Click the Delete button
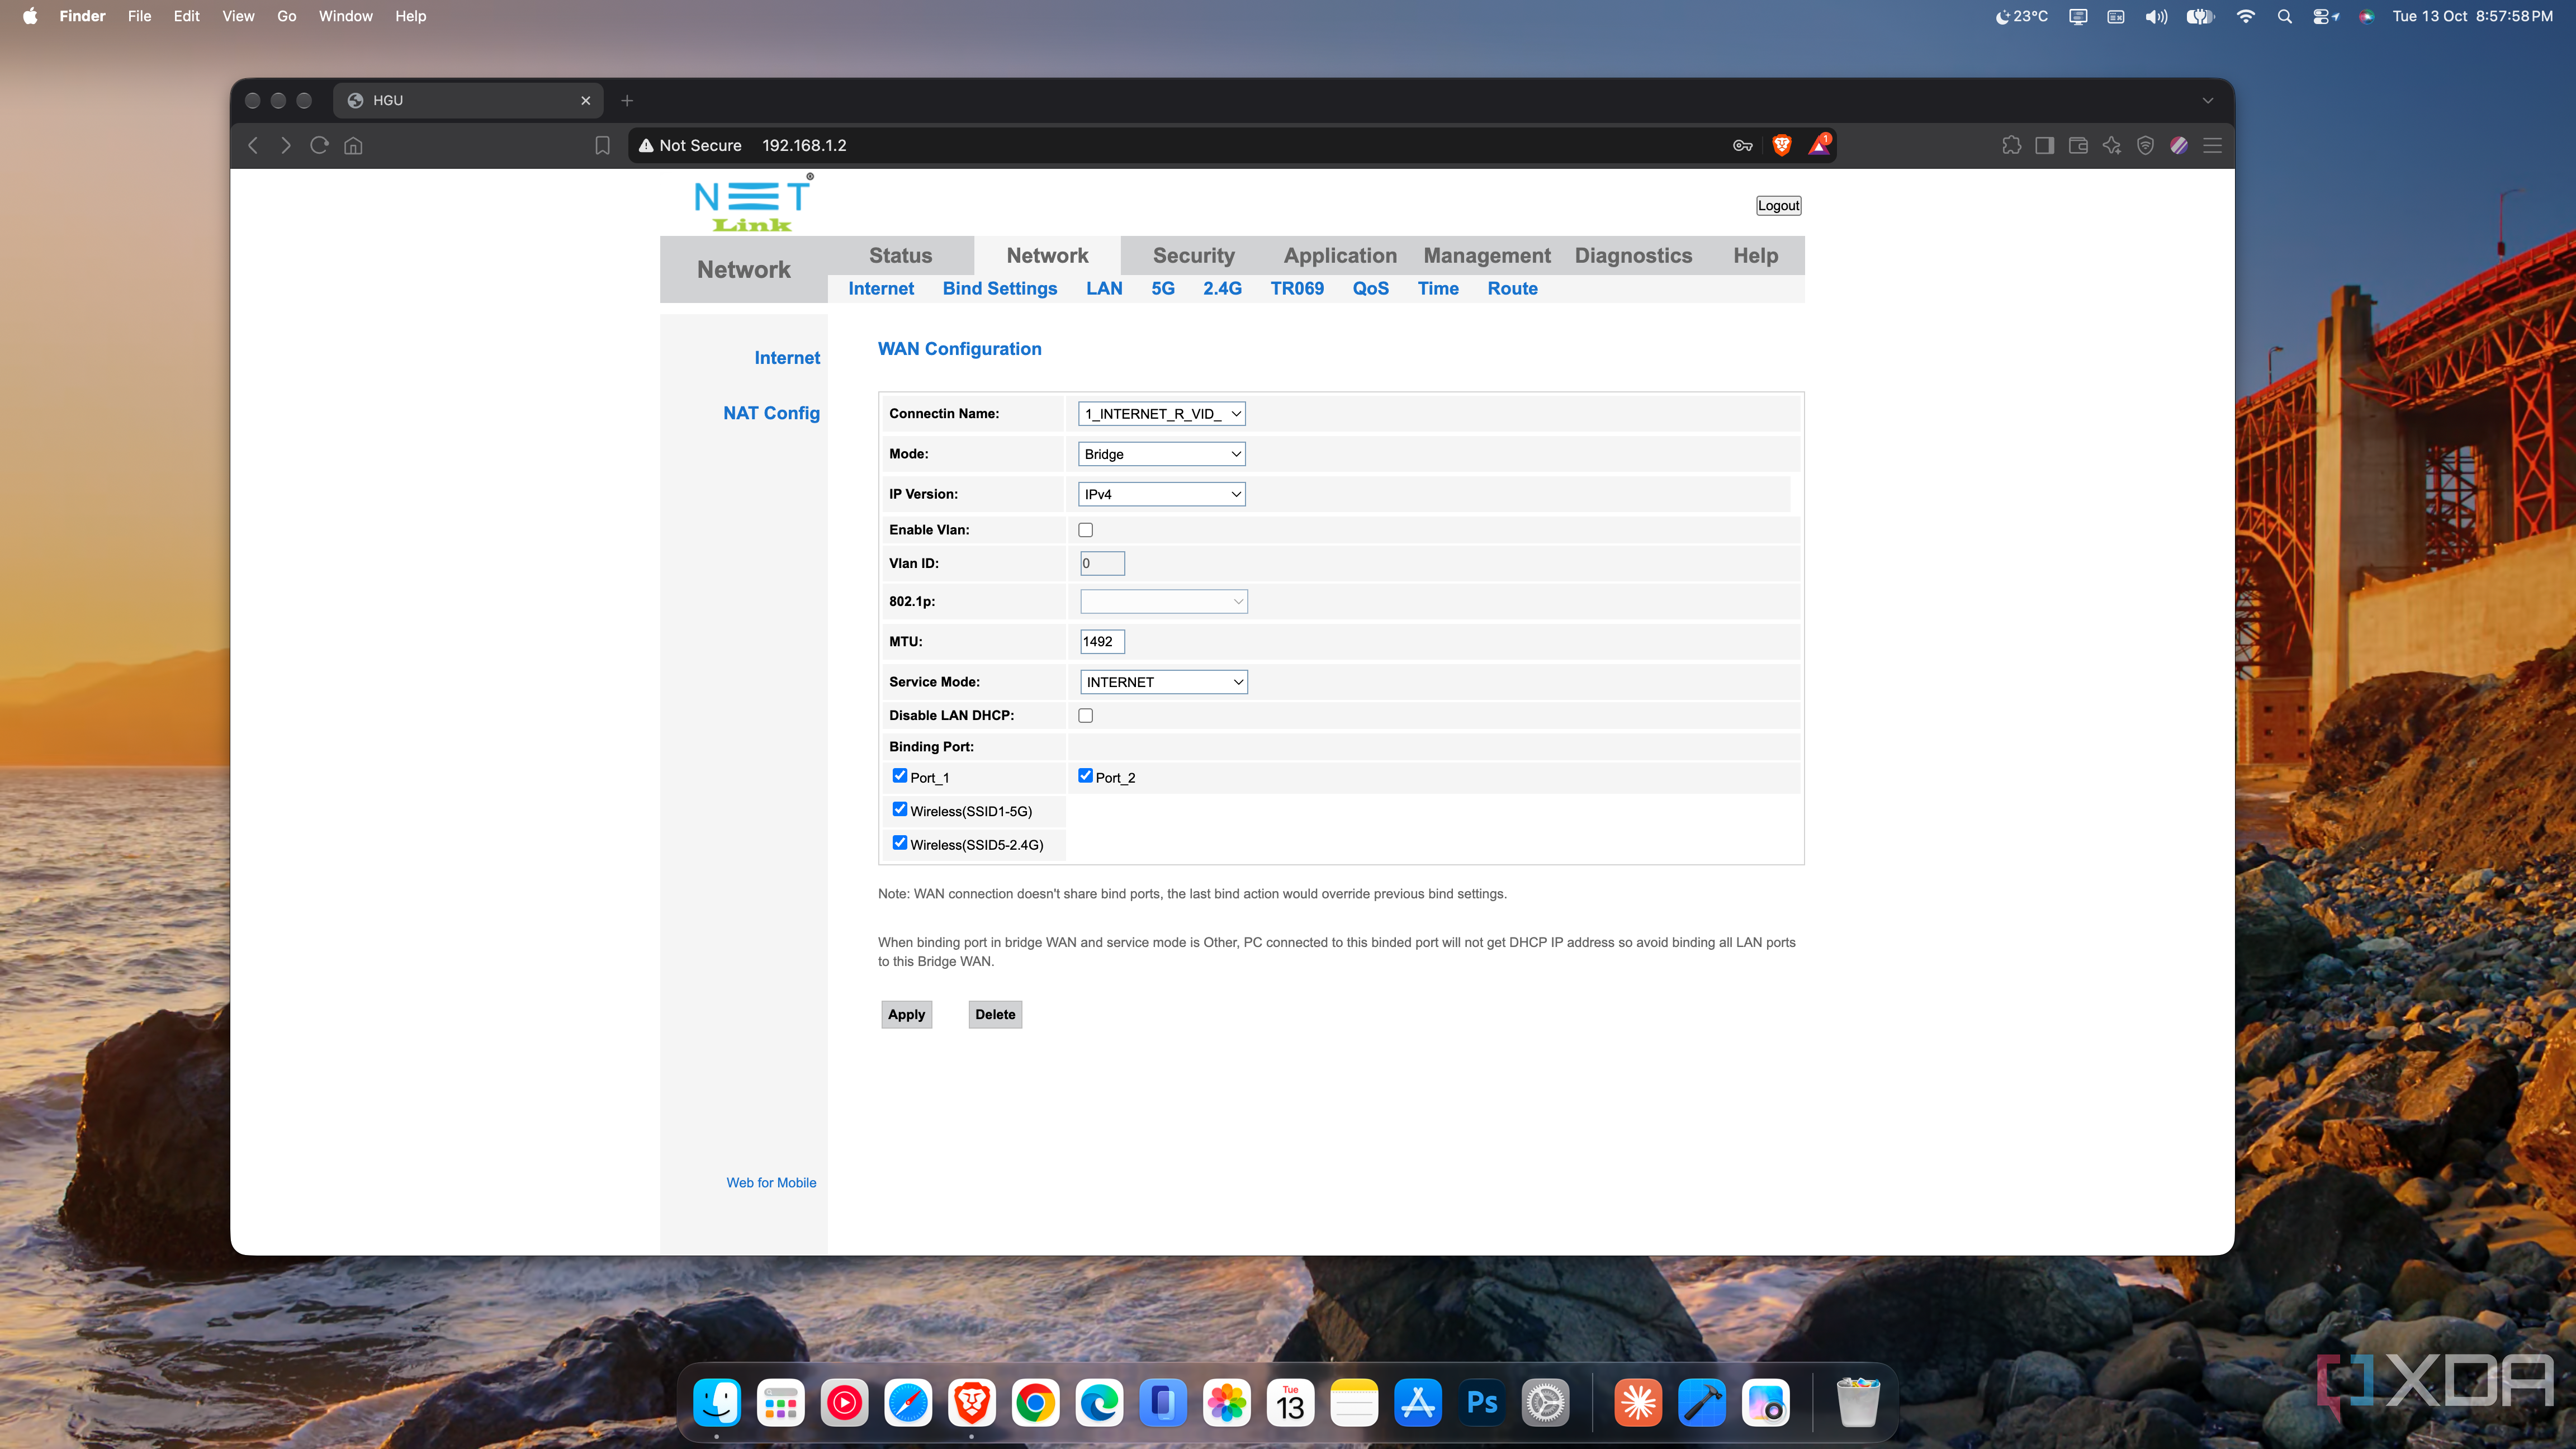 click(995, 1015)
